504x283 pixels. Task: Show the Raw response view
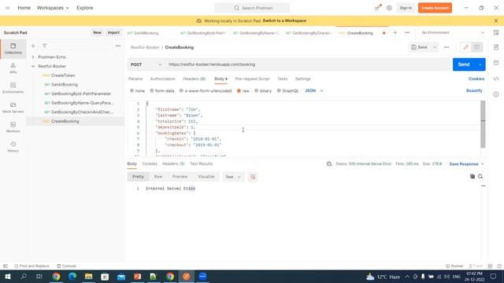click(x=158, y=177)
